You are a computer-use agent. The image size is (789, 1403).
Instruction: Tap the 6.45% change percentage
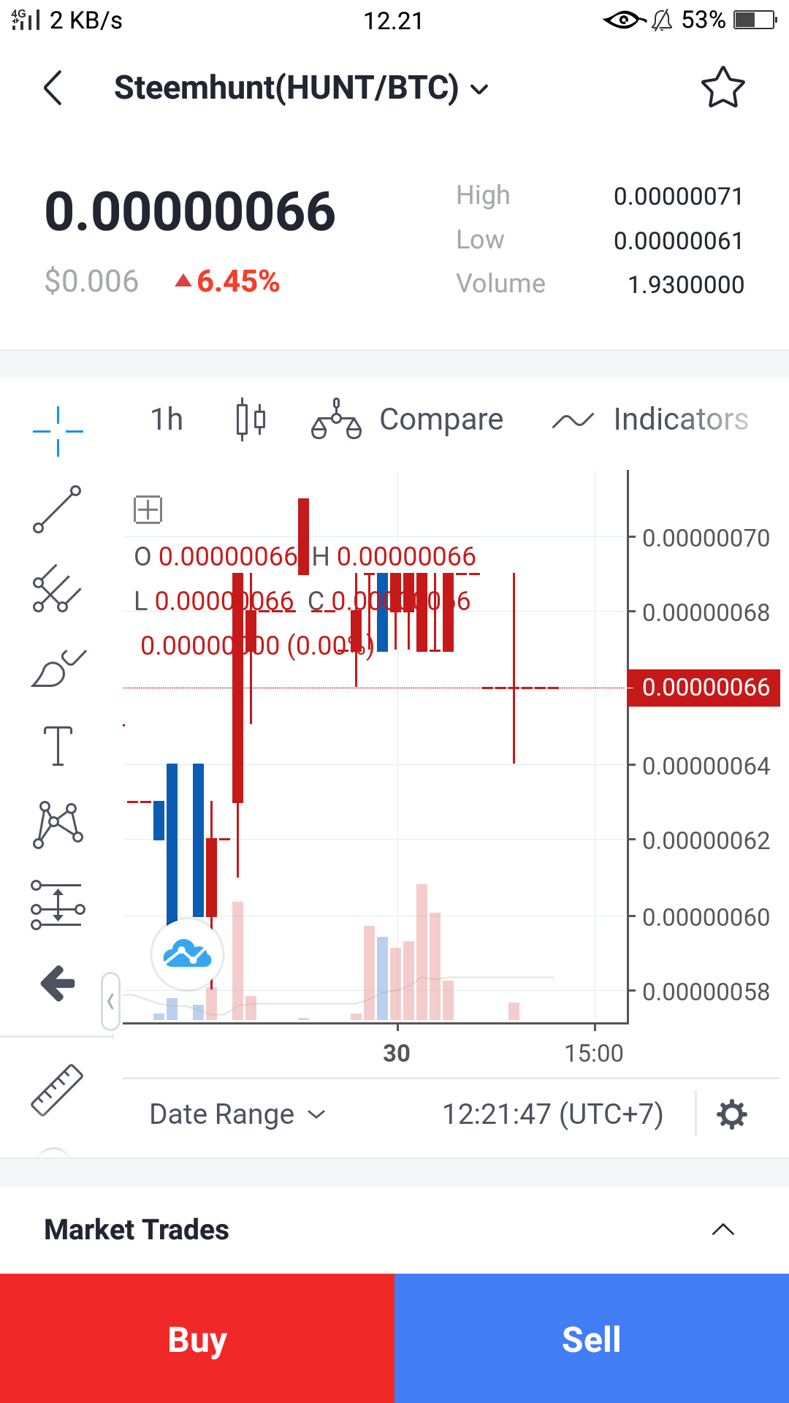(227, 281)
